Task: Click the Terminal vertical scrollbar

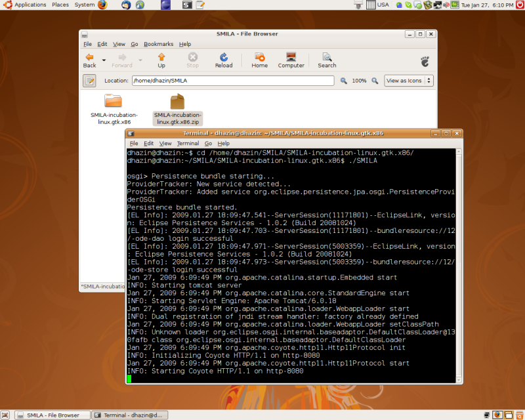Action: tap(459, 266)
